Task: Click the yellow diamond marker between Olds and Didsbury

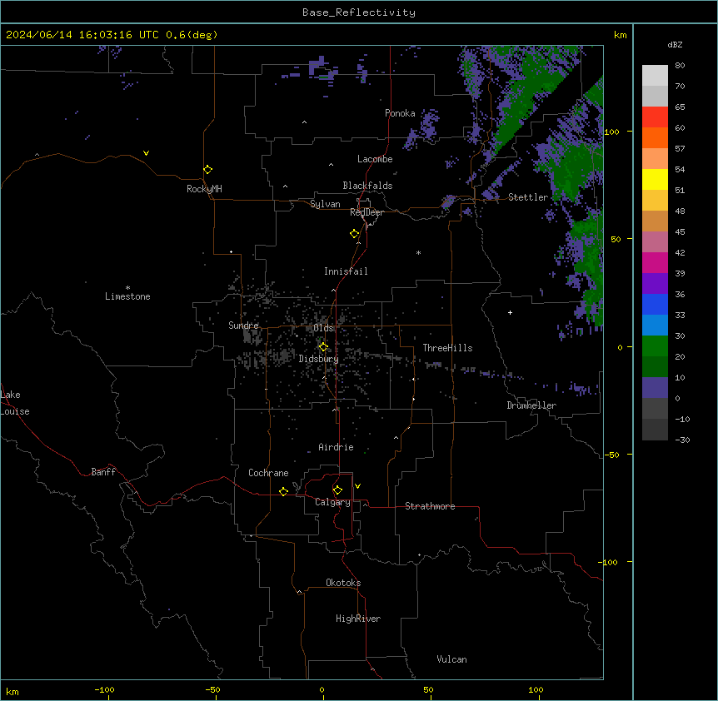Action: pyautogui.click(x=323, y=347)
